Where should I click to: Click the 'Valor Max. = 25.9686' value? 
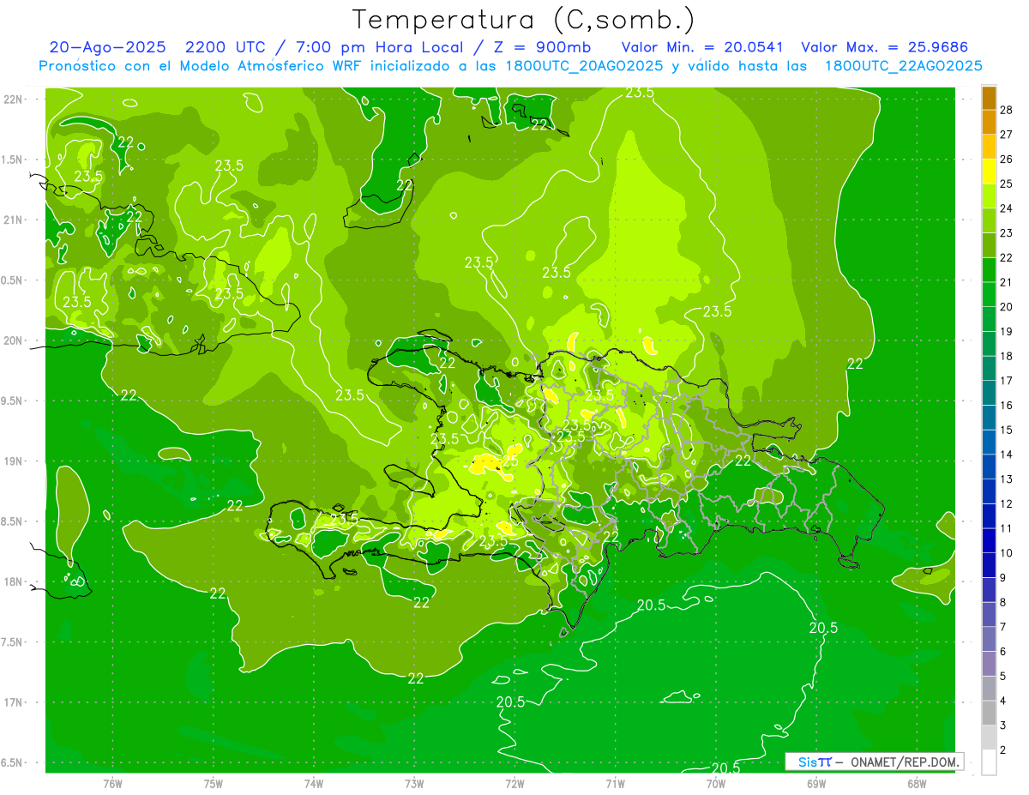click(884, 47)
